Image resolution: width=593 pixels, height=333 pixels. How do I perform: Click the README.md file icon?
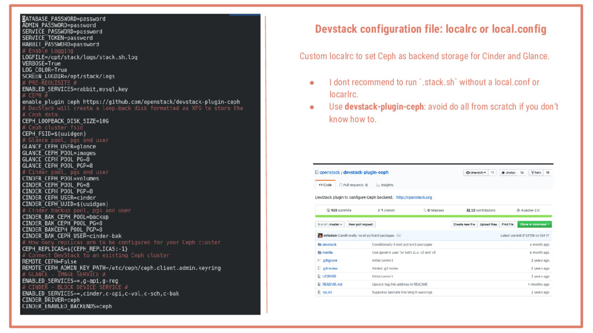point(319,284)
